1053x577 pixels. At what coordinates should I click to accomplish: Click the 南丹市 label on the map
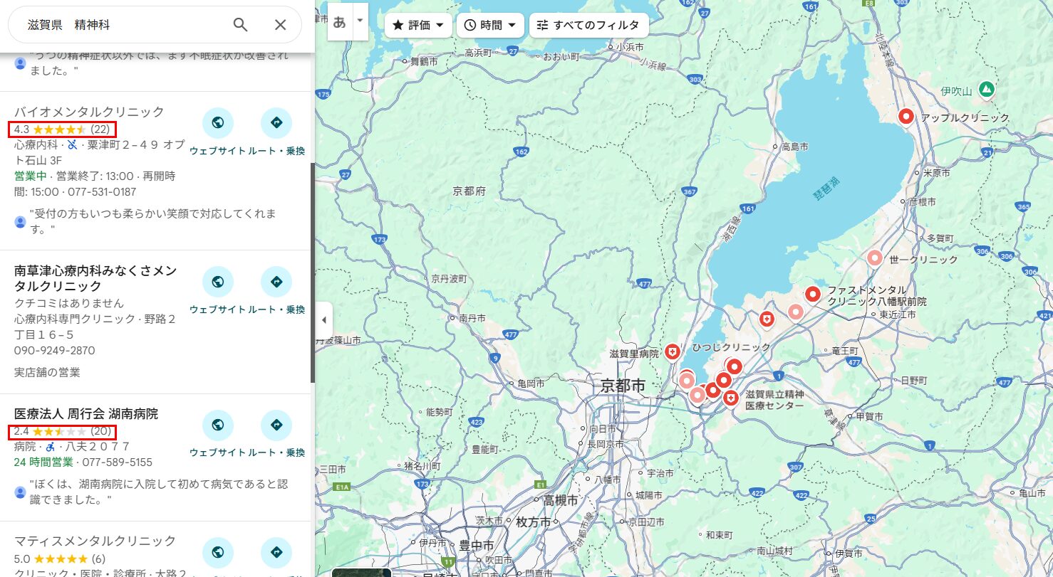pos(472,318)
